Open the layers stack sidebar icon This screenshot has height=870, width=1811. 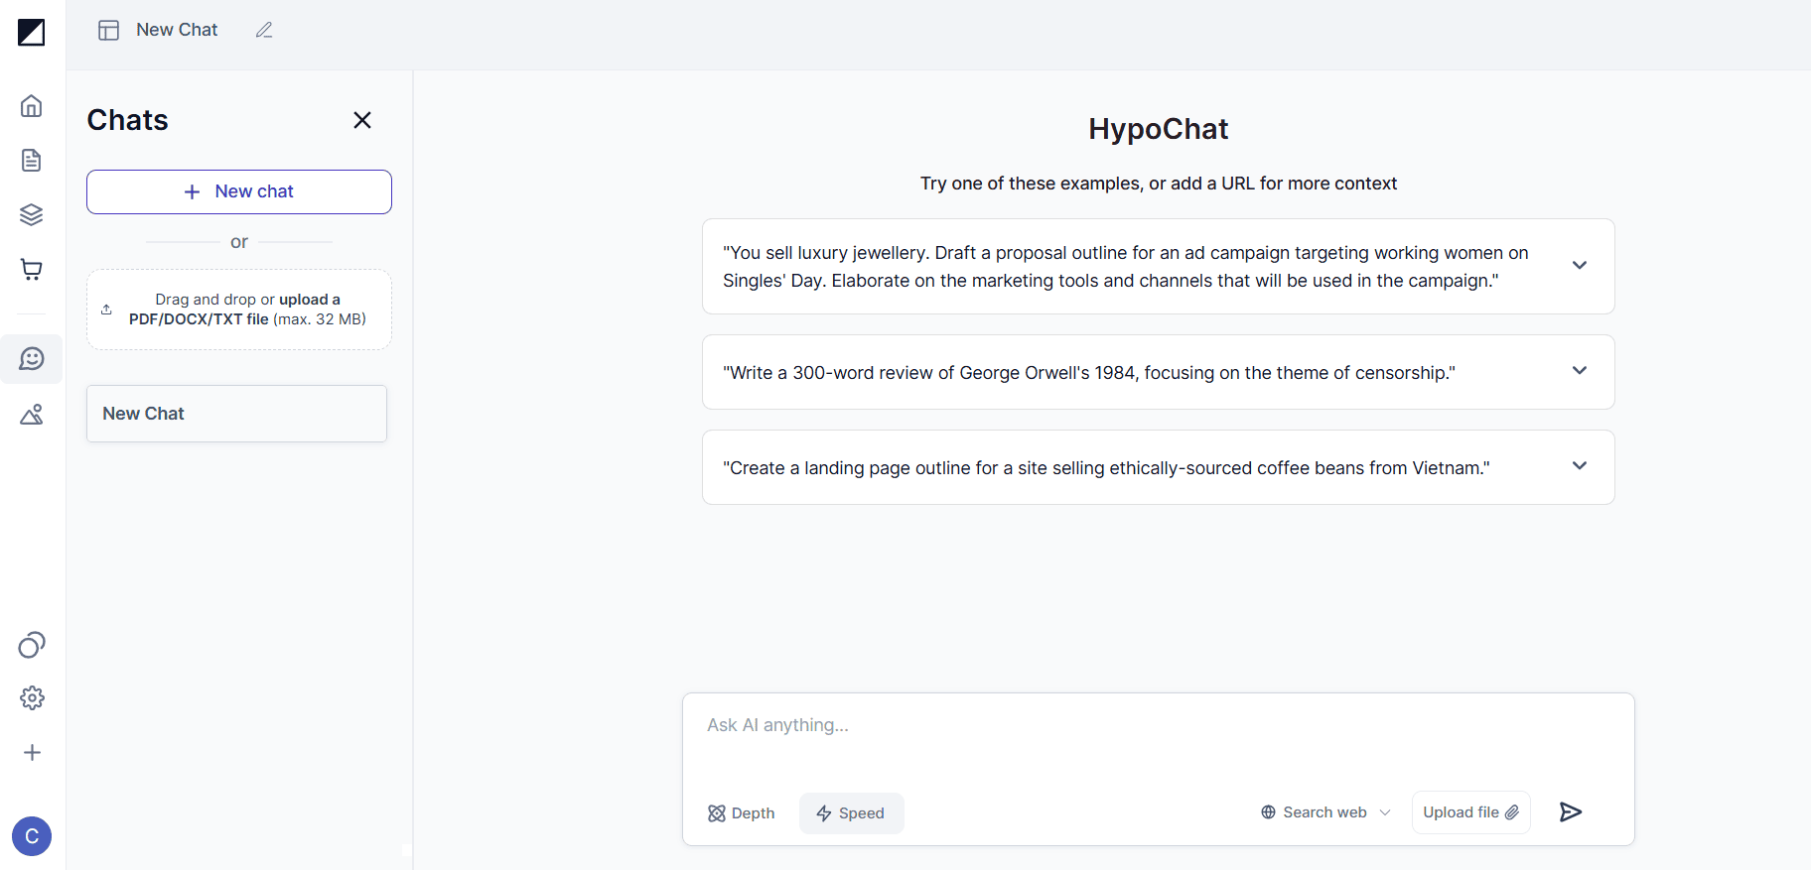(32, 214)
